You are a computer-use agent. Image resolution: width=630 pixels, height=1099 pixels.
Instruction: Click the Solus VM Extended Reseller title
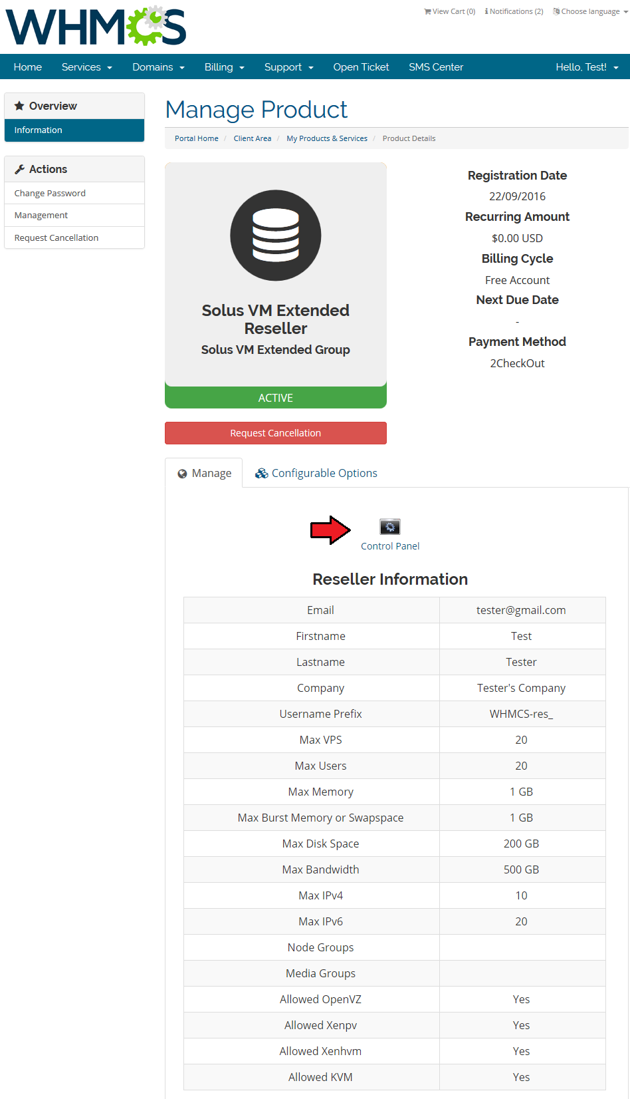coord(276,319)
